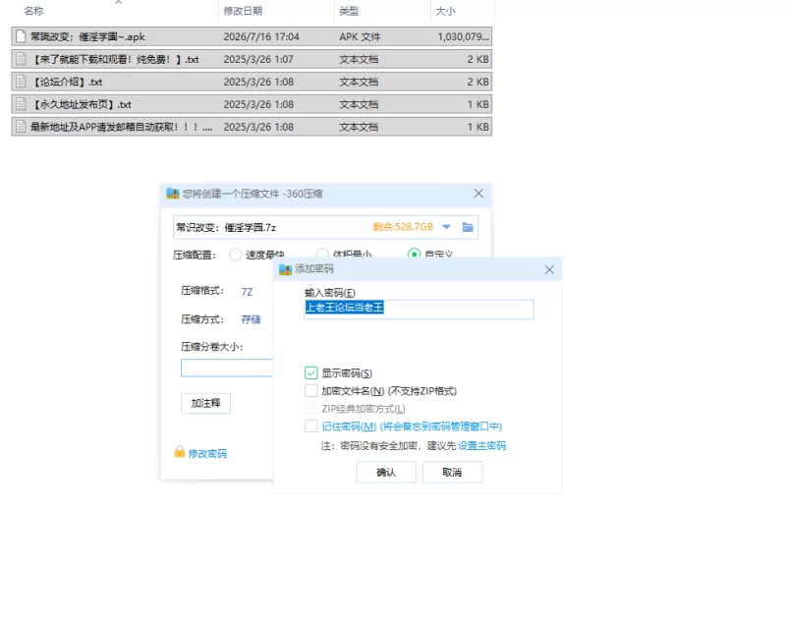Open the browse folder icon beside archive name

[x=468, y=227]
